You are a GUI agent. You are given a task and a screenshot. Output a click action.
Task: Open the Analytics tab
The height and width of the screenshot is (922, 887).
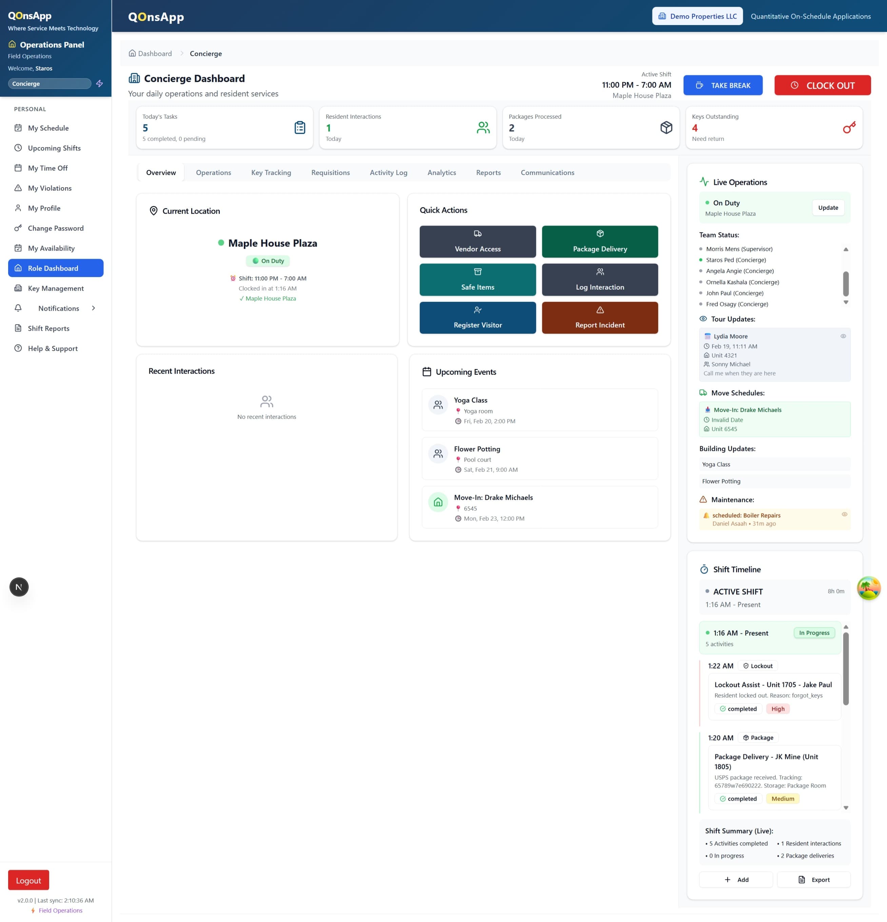(x=441, y=172)
